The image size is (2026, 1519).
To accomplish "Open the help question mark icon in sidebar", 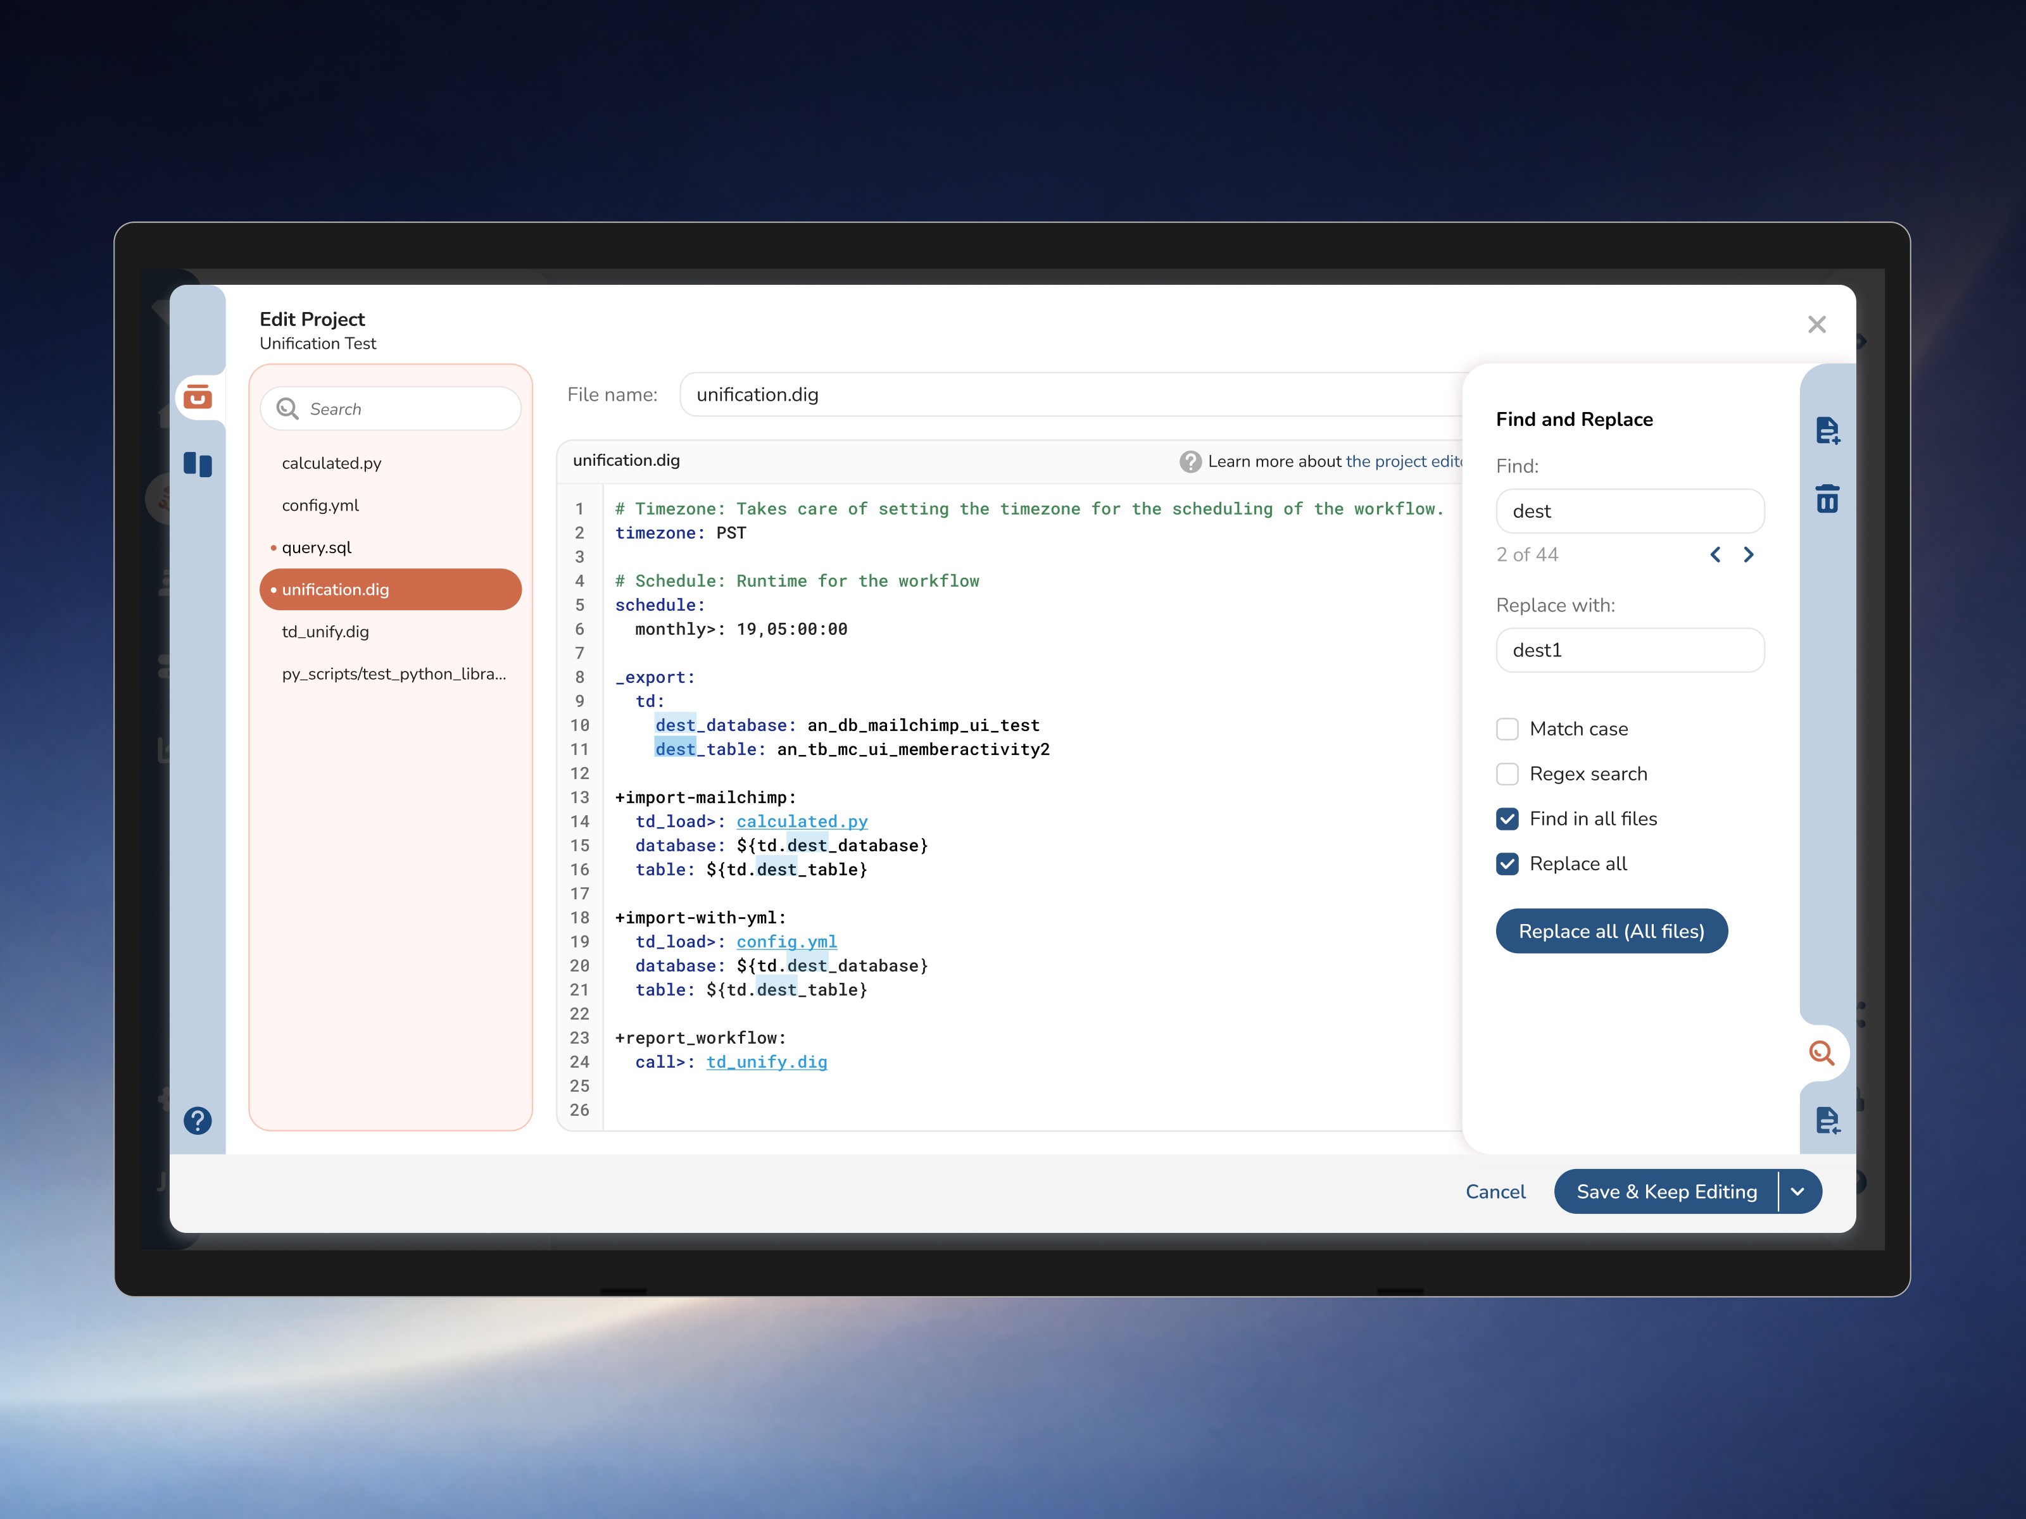I will tap(198, 1120).
